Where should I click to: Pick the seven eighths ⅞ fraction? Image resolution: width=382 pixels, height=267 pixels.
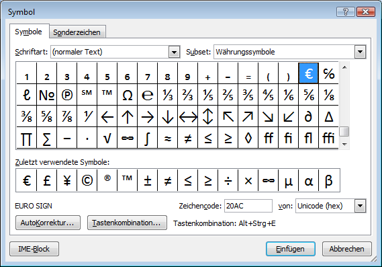(66, 116)
